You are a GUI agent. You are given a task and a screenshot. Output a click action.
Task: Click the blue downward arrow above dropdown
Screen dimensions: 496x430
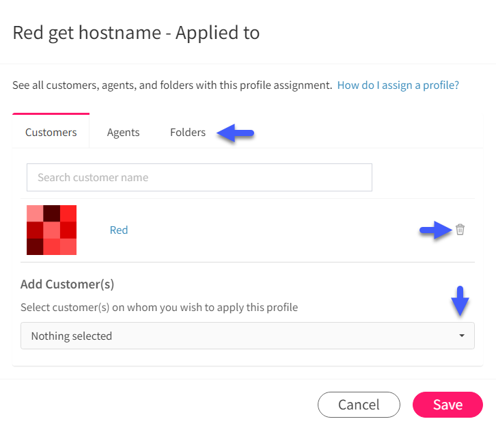click(460, 301)
